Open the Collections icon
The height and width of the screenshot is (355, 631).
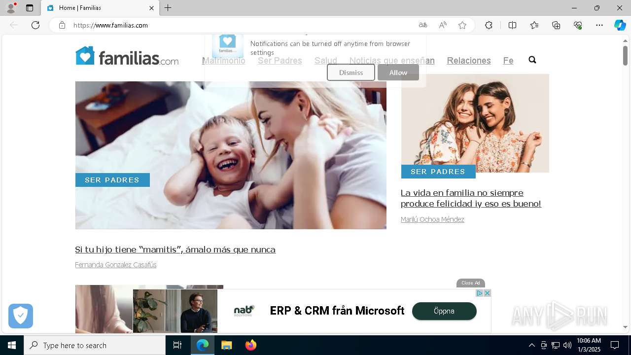556,25
